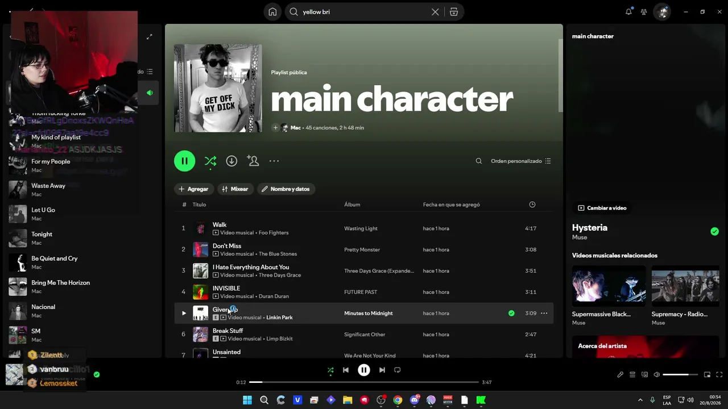
Task: Open The Blue Stones artist link
Action: 278,254
